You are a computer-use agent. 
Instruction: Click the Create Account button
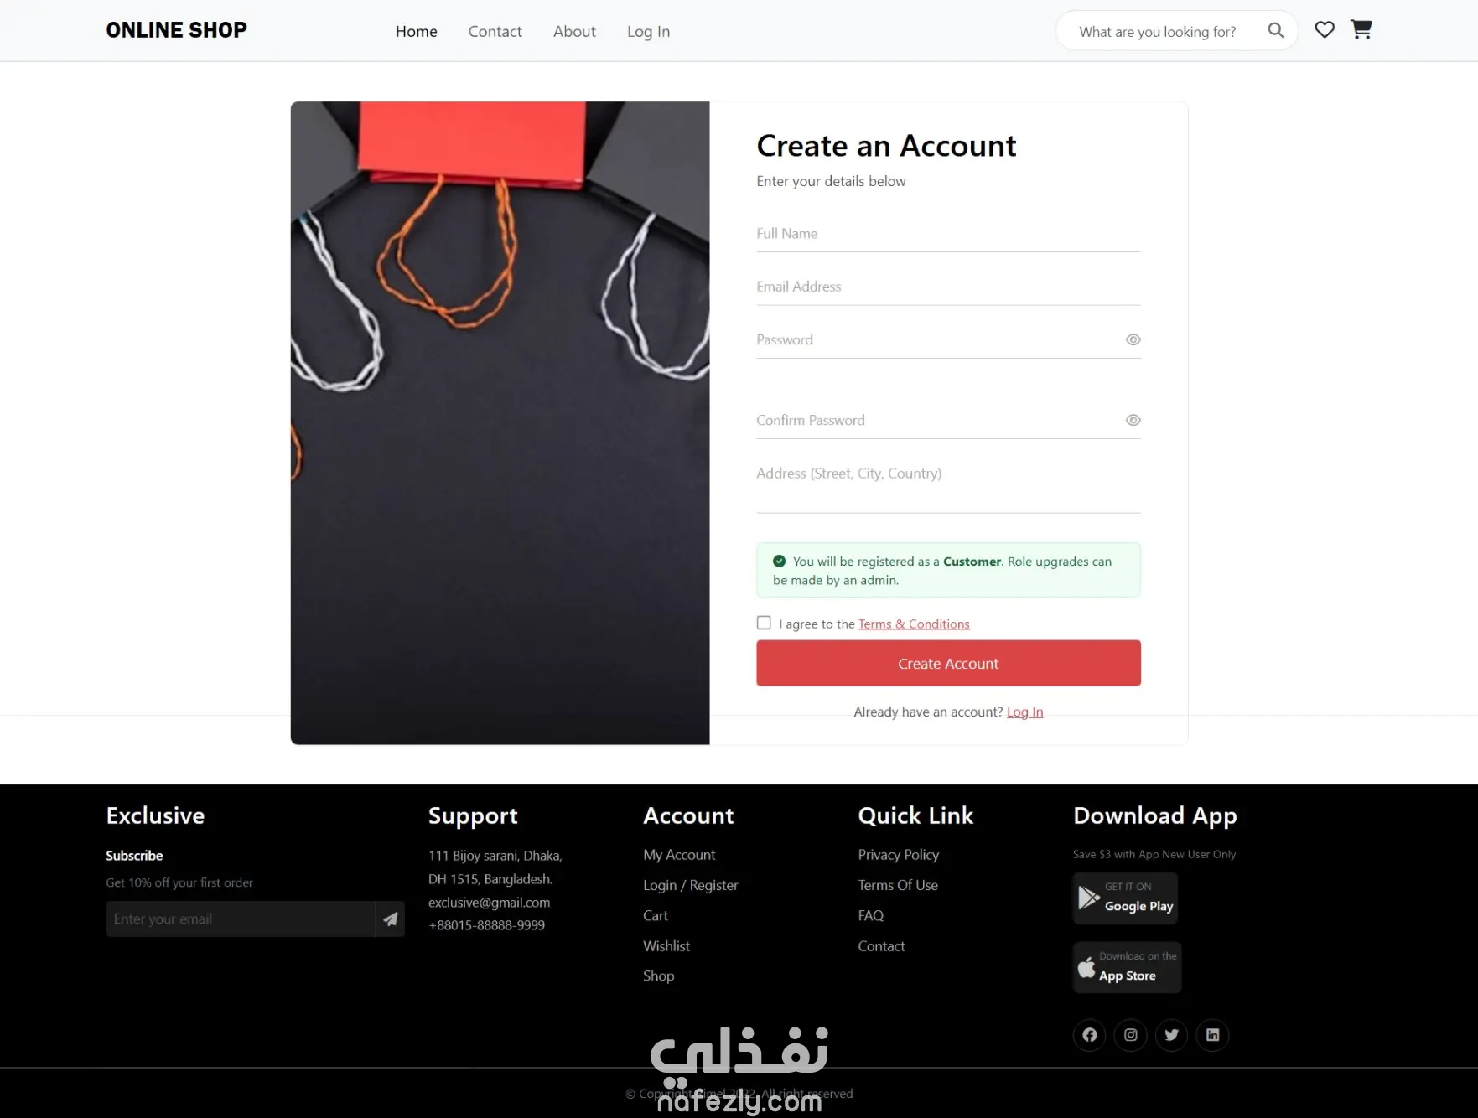[948, 663]
